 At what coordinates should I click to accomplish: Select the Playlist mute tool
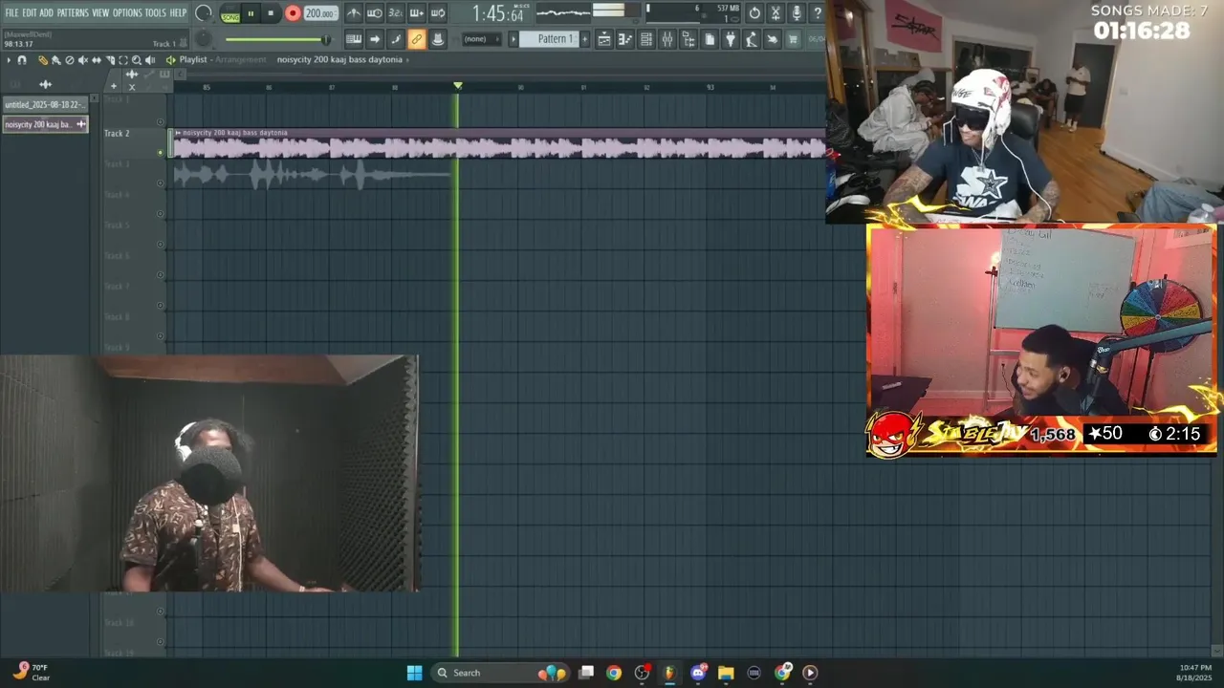click(83, 60)
